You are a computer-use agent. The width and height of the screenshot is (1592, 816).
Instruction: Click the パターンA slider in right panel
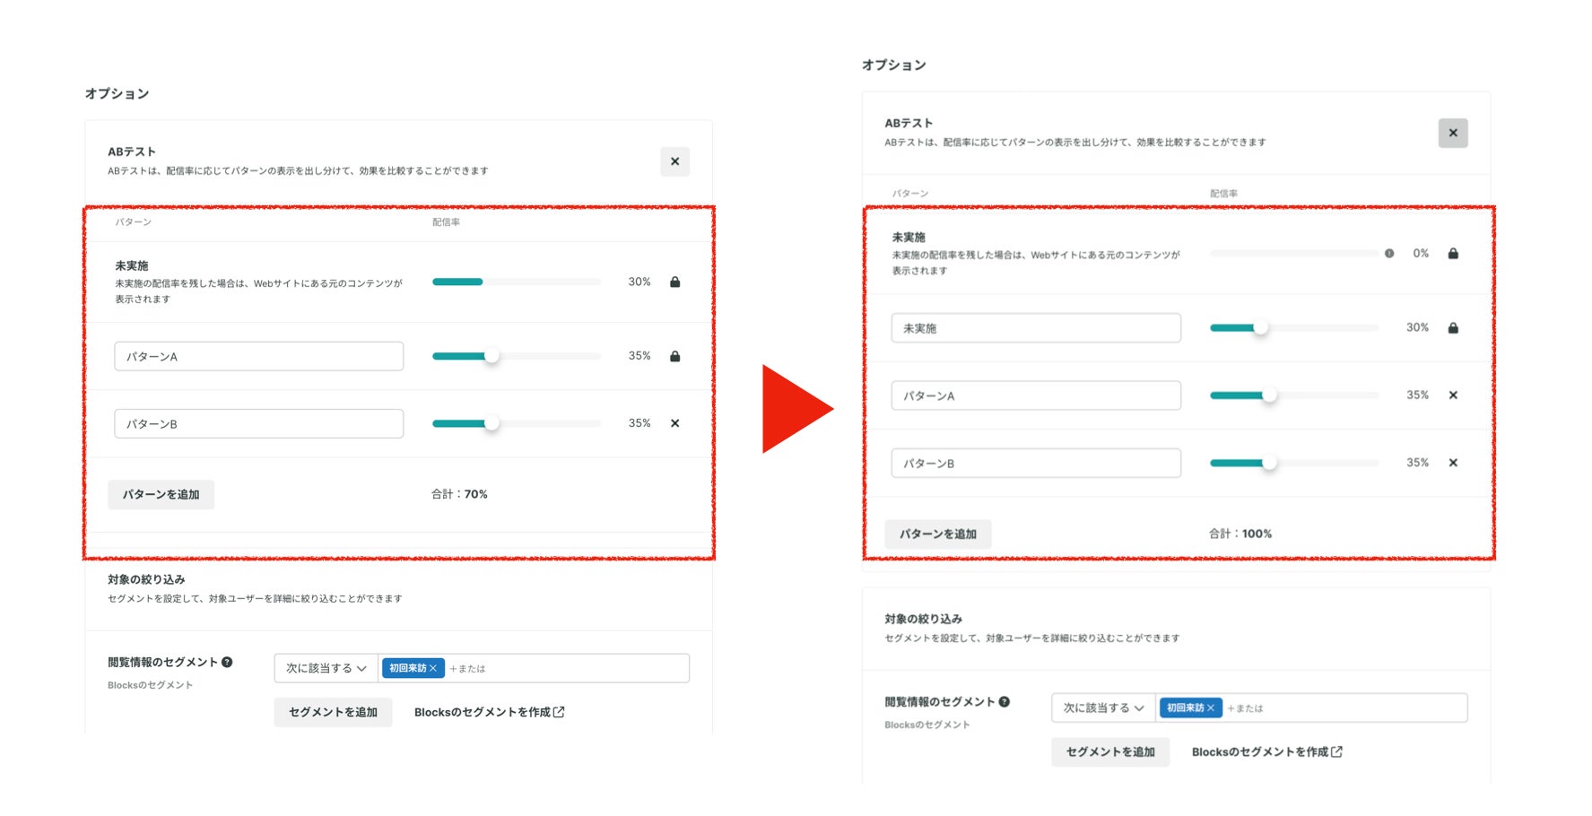click(x=1294, y=395)
